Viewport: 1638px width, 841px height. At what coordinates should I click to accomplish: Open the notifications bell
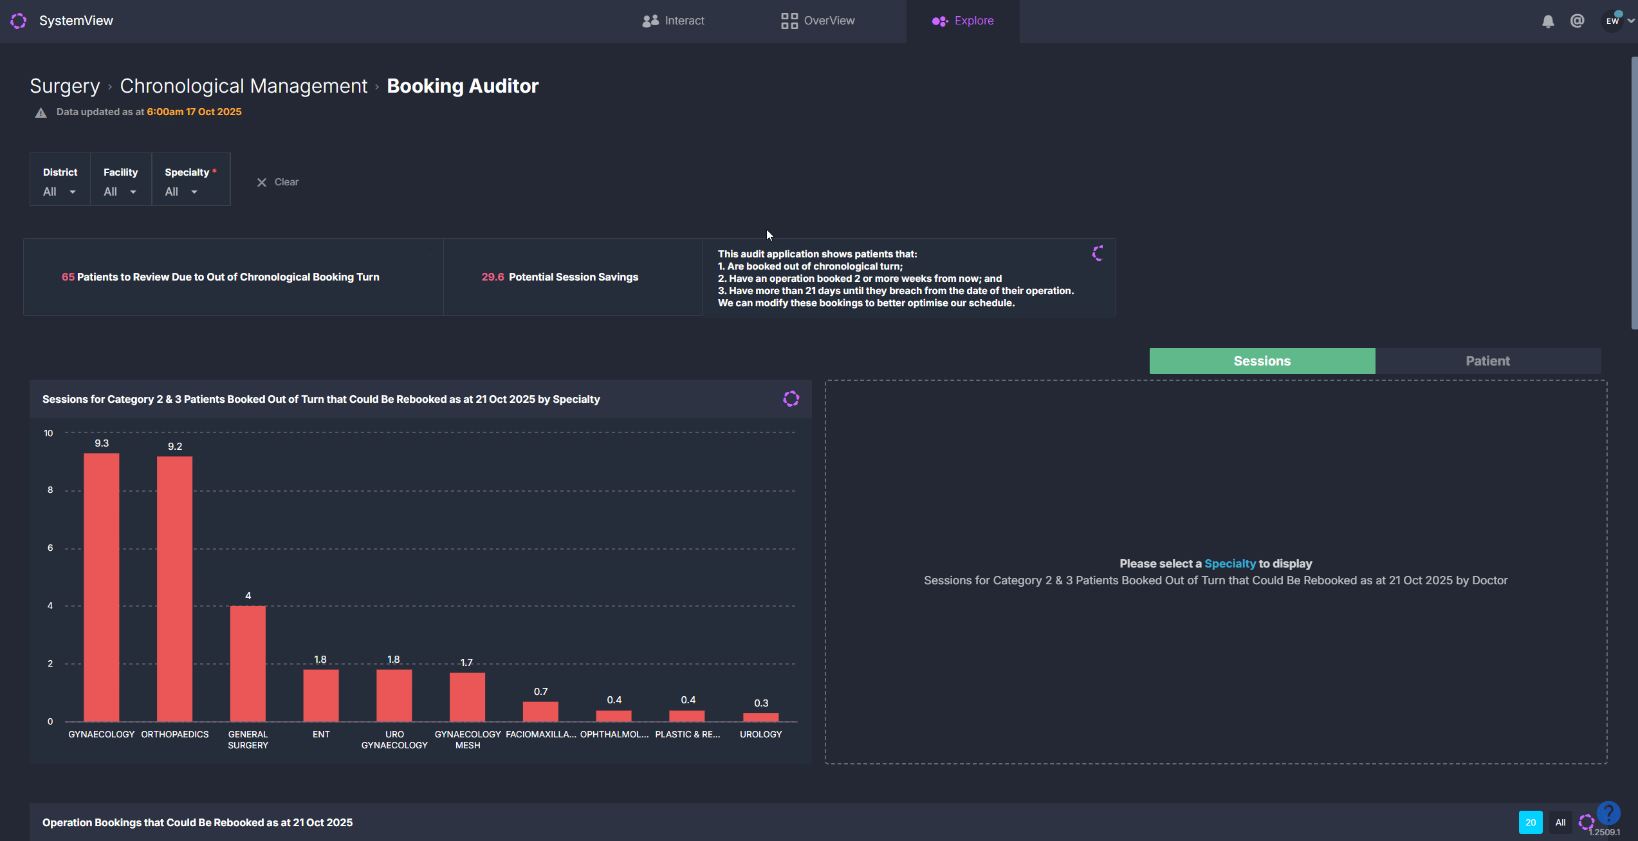pos(1548,21)
